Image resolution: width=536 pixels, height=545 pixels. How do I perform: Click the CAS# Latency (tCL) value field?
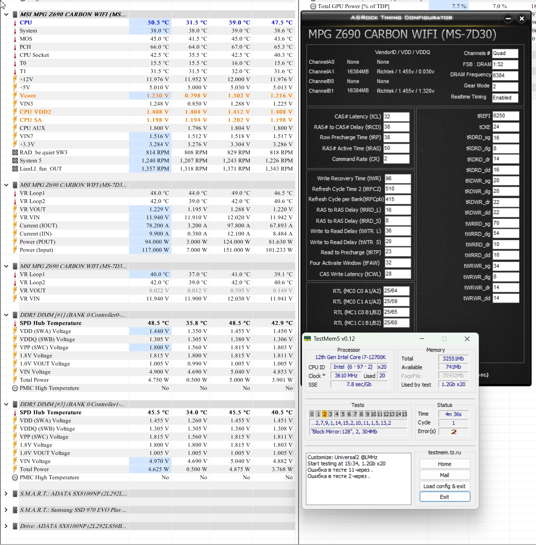396,116
